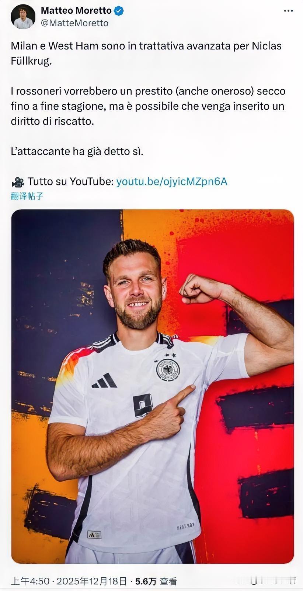
Task: Click the small Adidas tag at jersey hem
Action: coord(94,534)
